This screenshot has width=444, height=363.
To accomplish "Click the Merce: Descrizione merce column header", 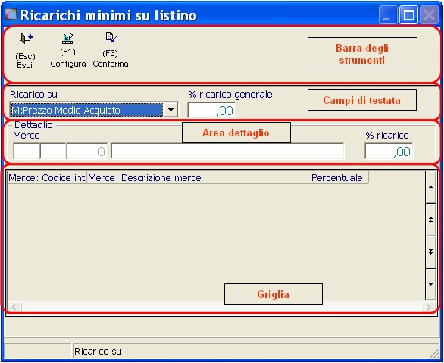I will (193, 178).
